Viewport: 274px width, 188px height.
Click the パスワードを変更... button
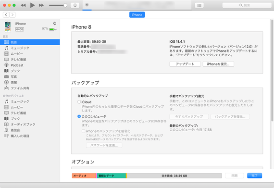tap(104, 145)
